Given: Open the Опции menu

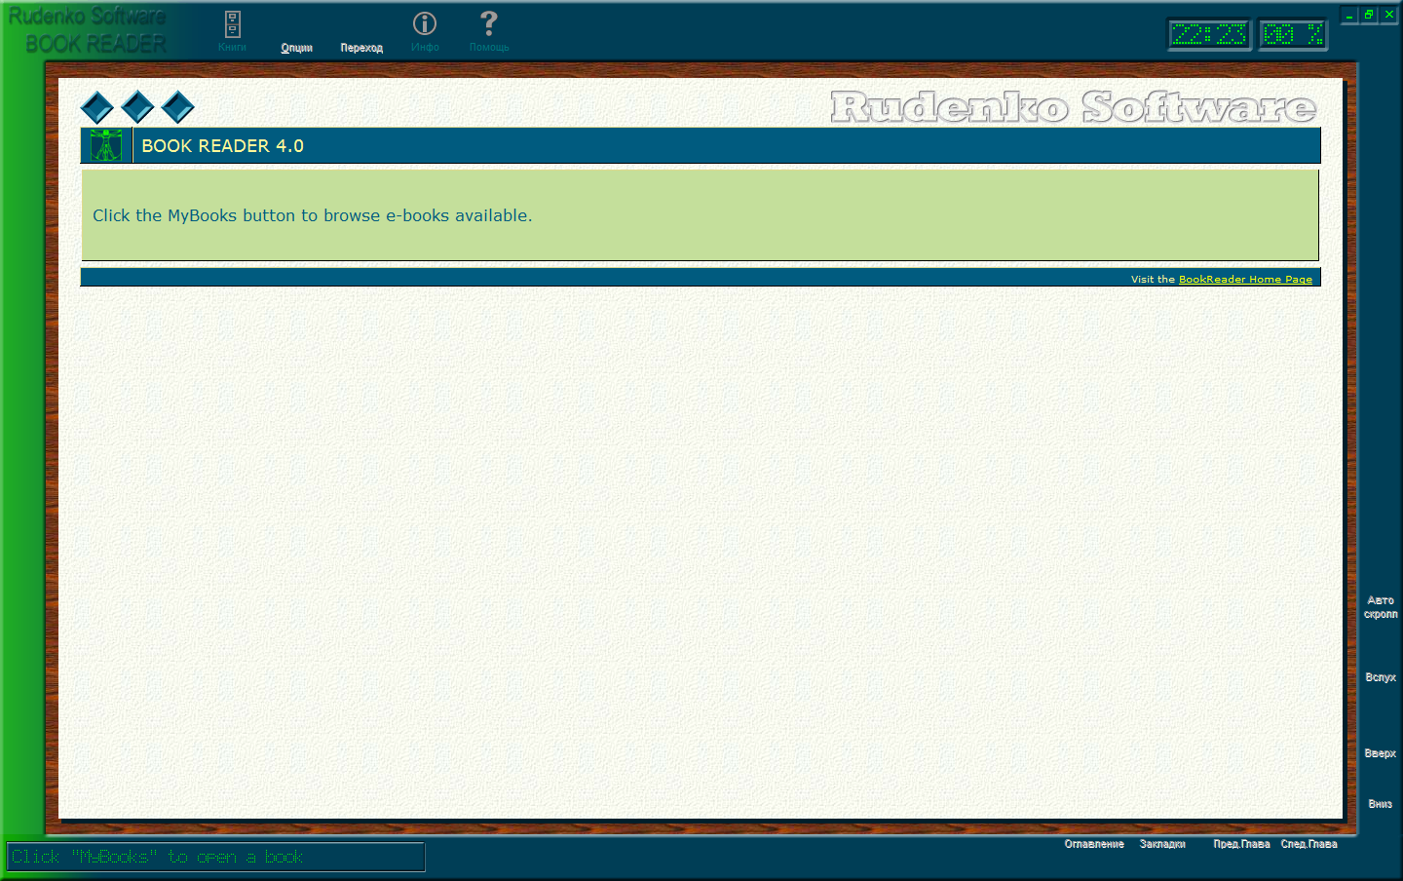Looking at the screenshot, I should pos(297,48).
